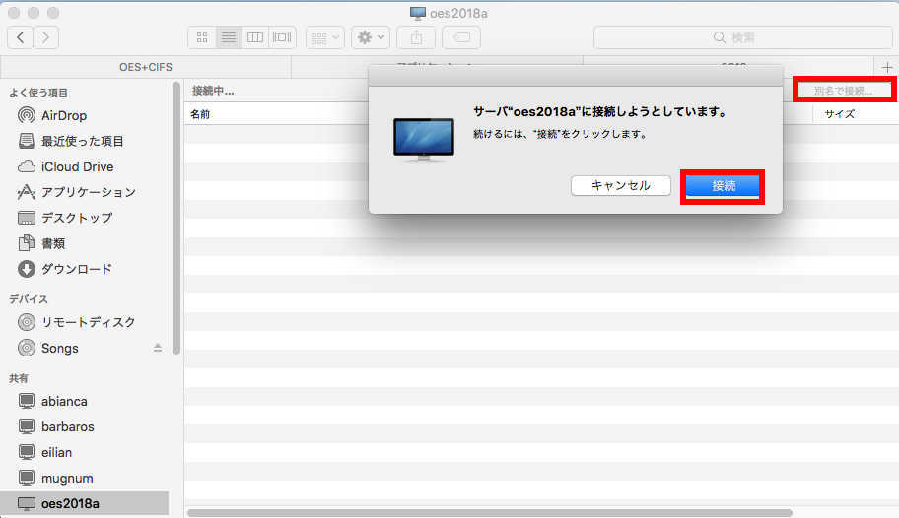This screenshot has width=899, height=518.
Task: Click the horizontal scrollbar at the bottom
Action: pos(490,513)
